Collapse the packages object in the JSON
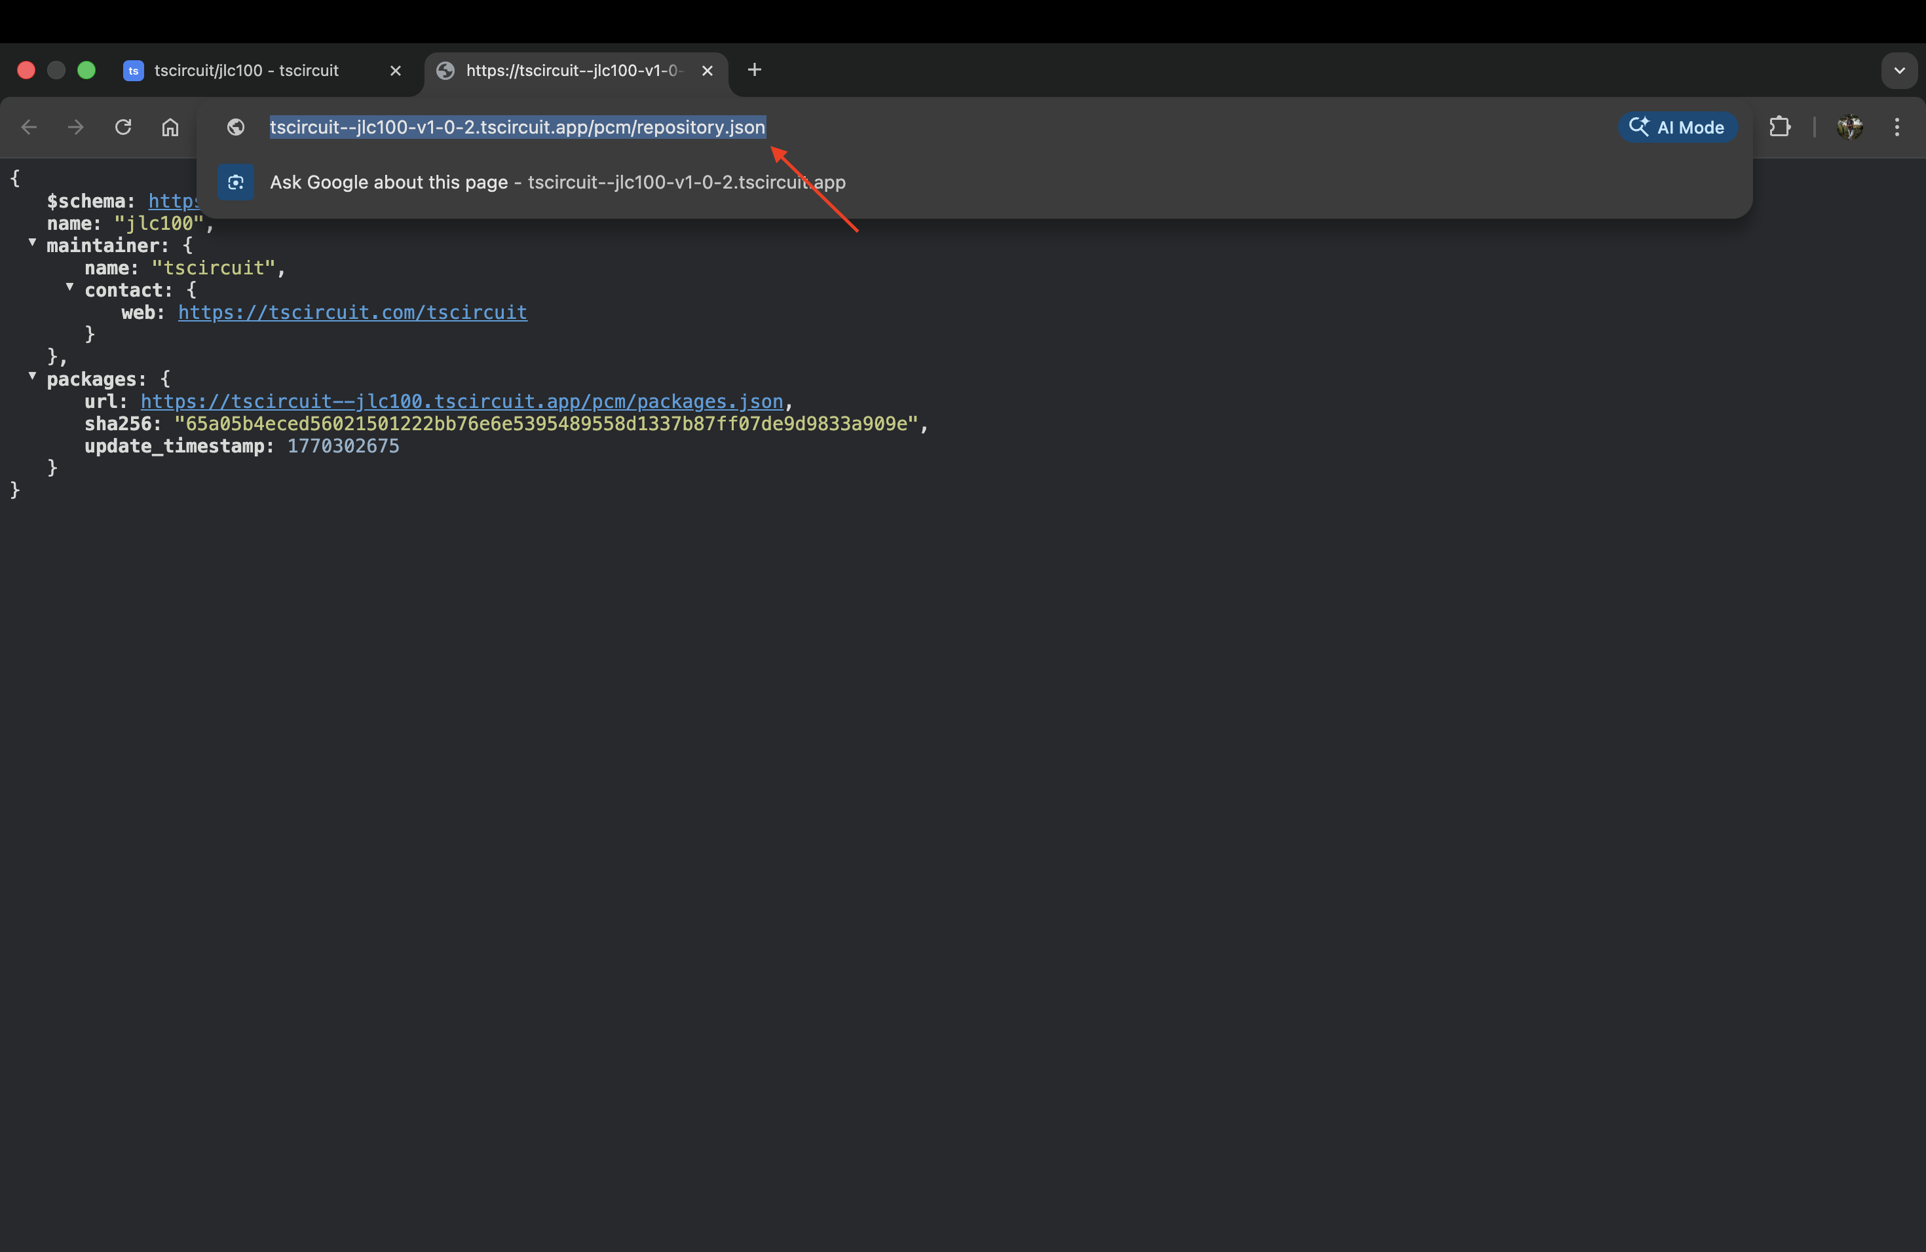 click(31, 375)
